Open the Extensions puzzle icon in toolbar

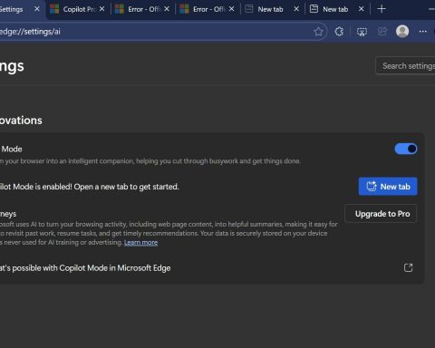point(339,32)
